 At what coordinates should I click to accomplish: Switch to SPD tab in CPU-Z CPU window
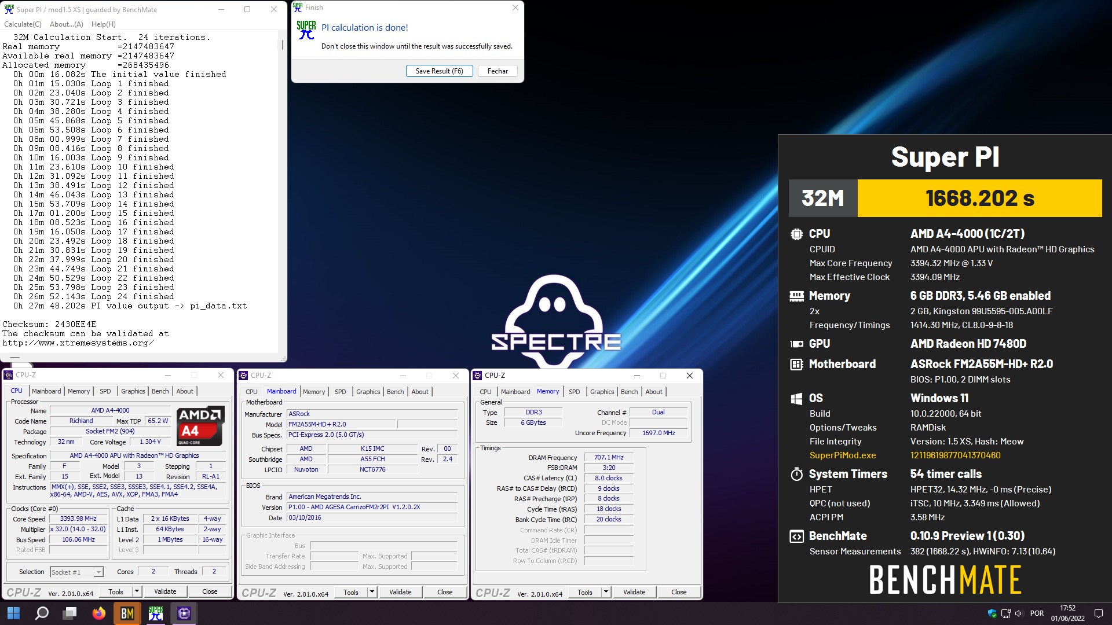click(105, 391)
